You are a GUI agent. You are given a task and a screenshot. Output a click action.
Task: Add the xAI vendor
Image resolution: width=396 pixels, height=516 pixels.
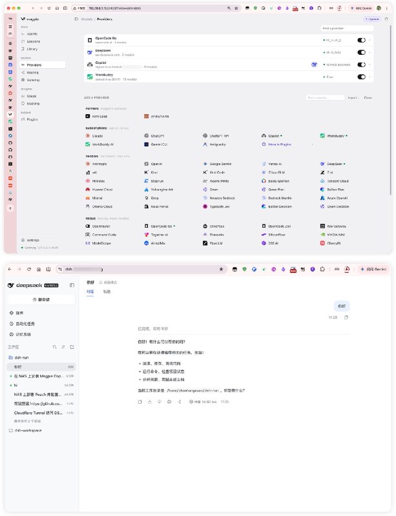[91, 172]
